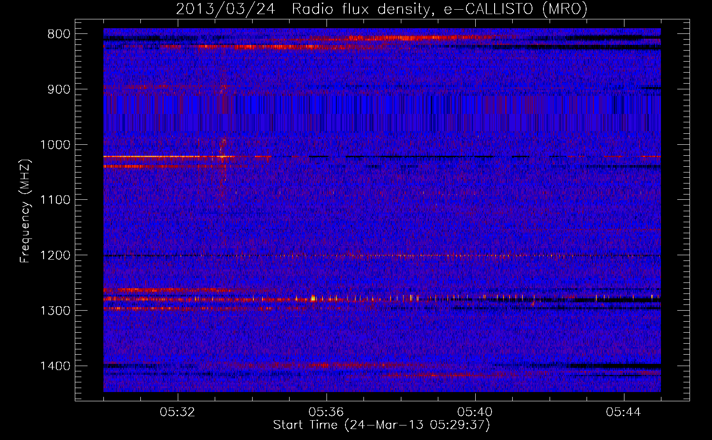Select the 900 frequency tick label
The height and width of the screenshot is (440, 712).
point(59,90)
